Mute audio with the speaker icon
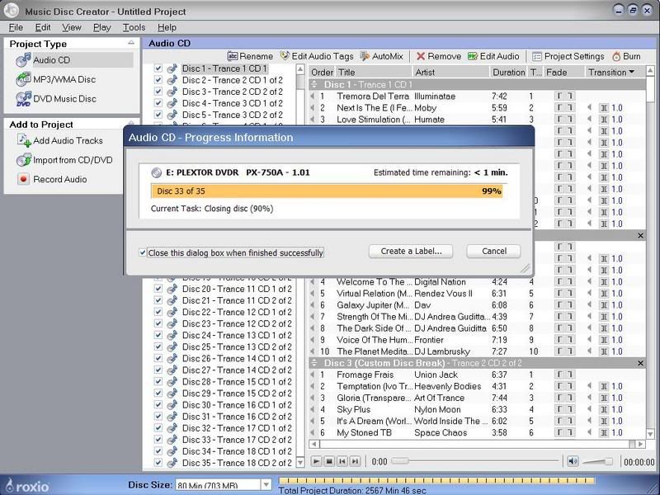660x495 pixels. point(573,462)
